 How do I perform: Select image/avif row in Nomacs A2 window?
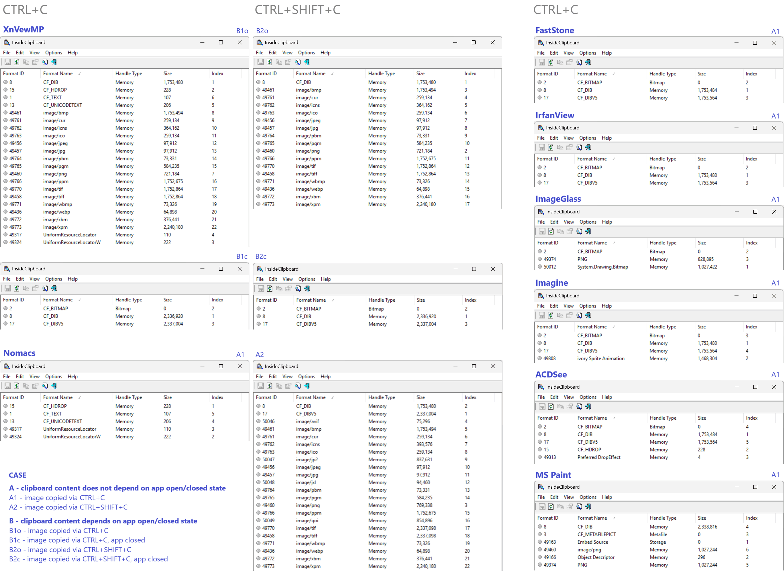307,421
